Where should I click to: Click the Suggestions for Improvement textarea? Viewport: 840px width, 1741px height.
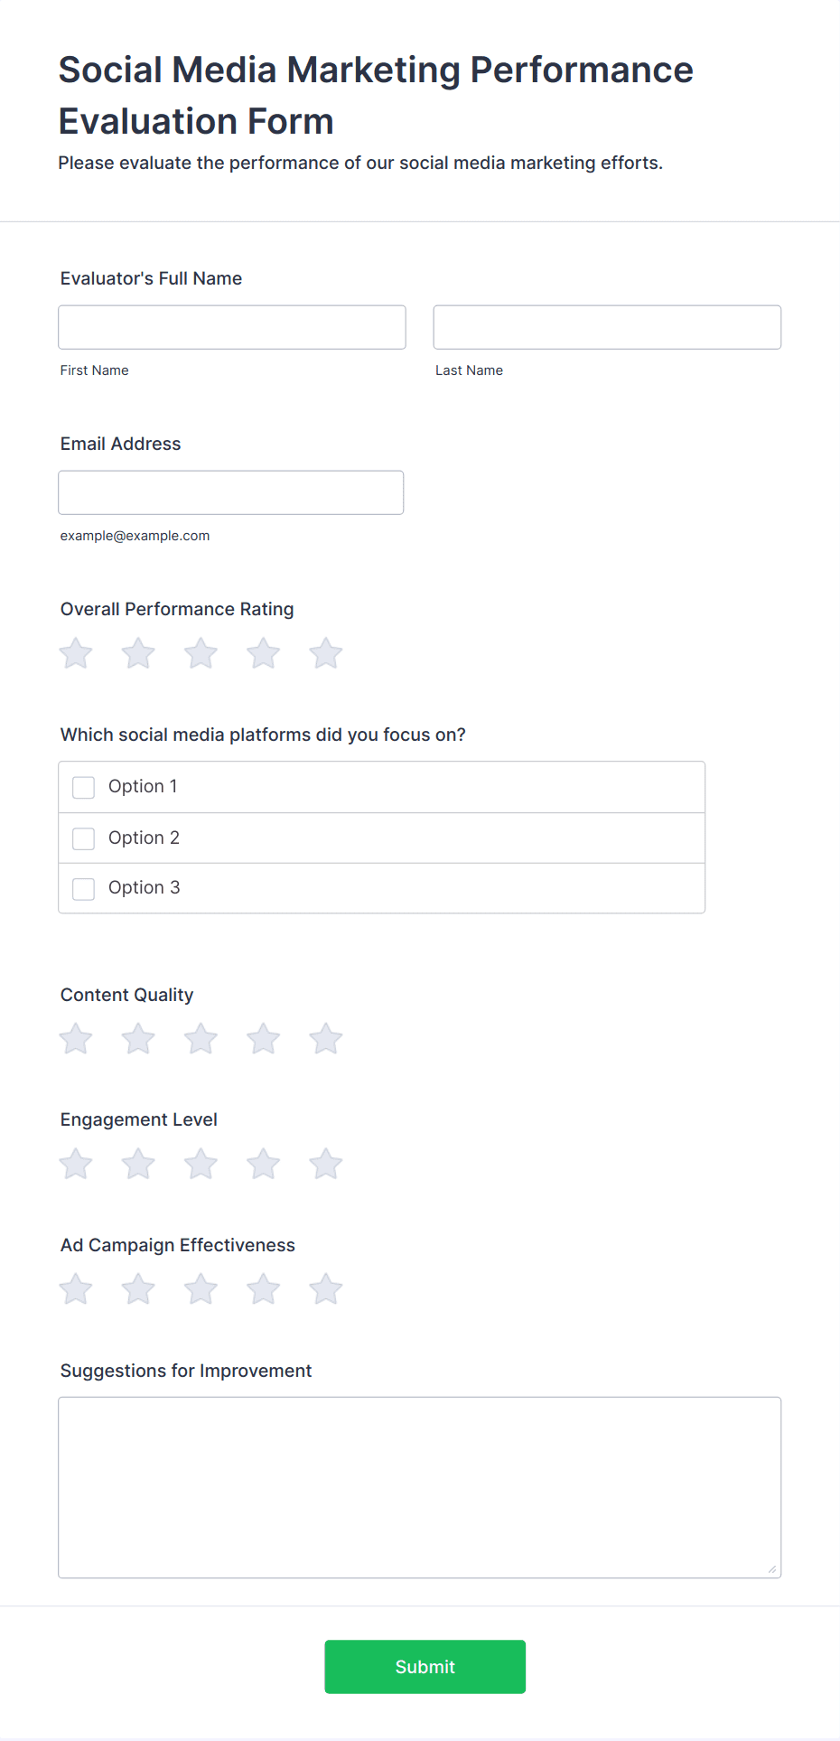pyautogui.click(x=420, y=1487)
